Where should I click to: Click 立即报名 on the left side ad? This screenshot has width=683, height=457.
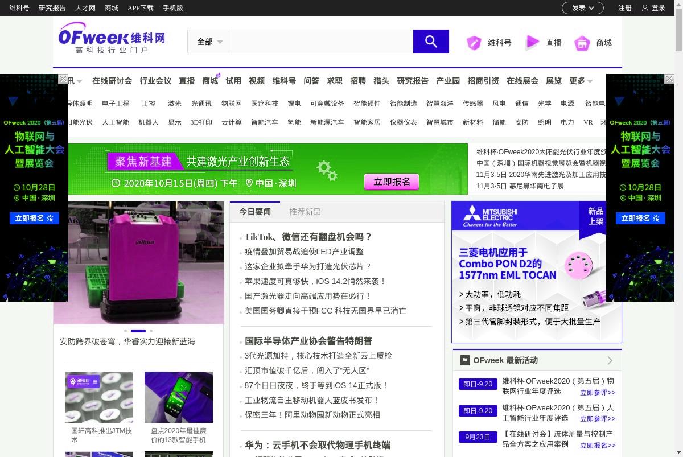pyautogui.click(x=34, y=218)
